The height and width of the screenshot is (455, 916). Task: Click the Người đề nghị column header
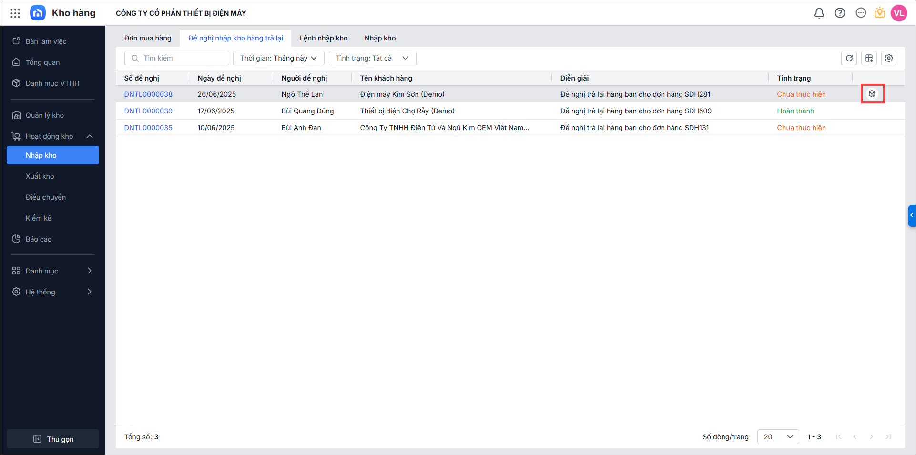coord(304,78)
